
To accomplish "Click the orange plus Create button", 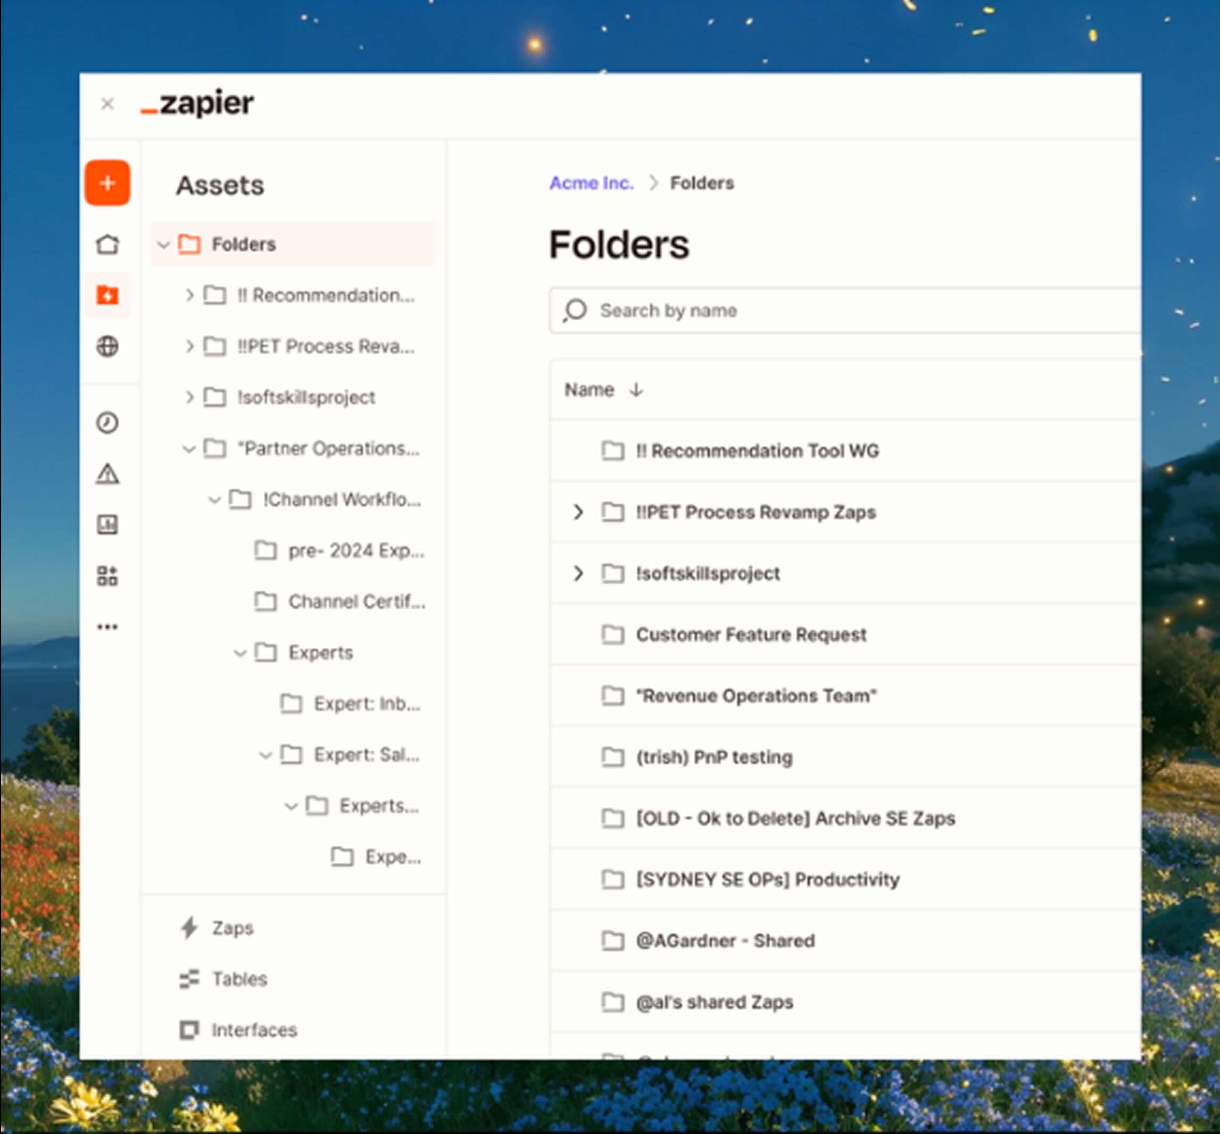I will pyautogui.click(x=107, y=183).
